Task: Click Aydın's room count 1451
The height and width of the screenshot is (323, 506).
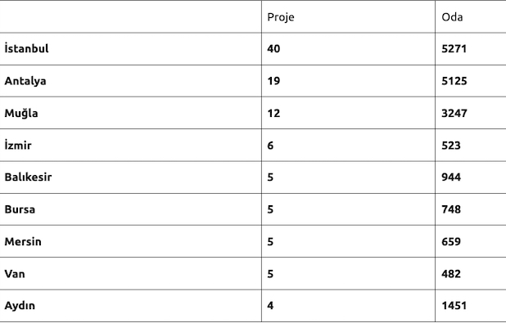Action: pos(454,305)
